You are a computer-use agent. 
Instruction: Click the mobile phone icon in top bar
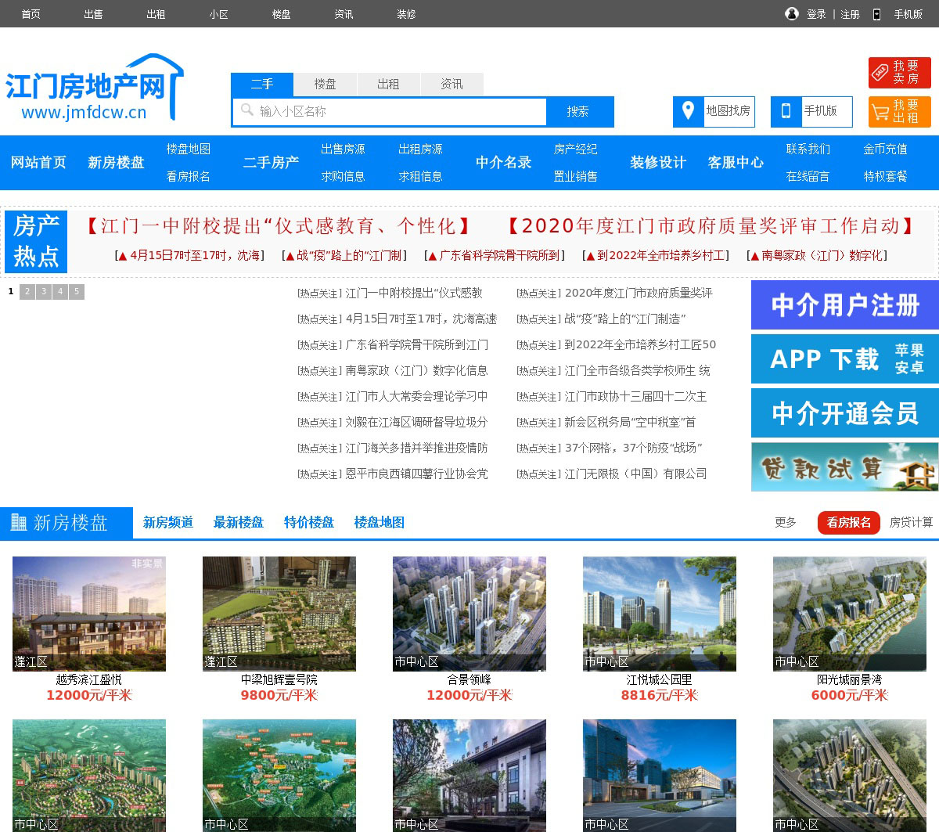(x=876, y=14)
